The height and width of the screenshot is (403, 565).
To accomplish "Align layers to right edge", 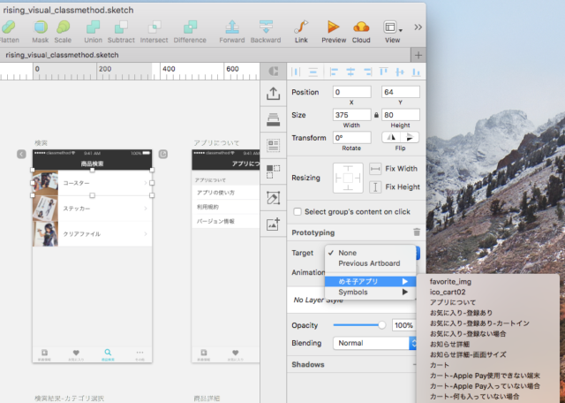I will [x=367, y=72].
